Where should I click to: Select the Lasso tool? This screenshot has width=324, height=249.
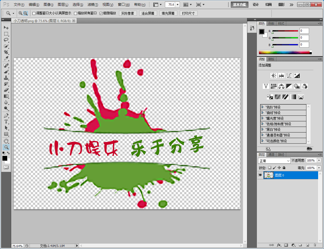(6, 40)
